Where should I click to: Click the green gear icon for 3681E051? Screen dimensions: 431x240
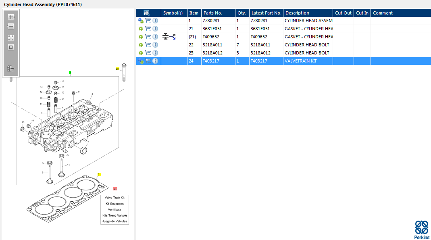[x=141, y=29]
